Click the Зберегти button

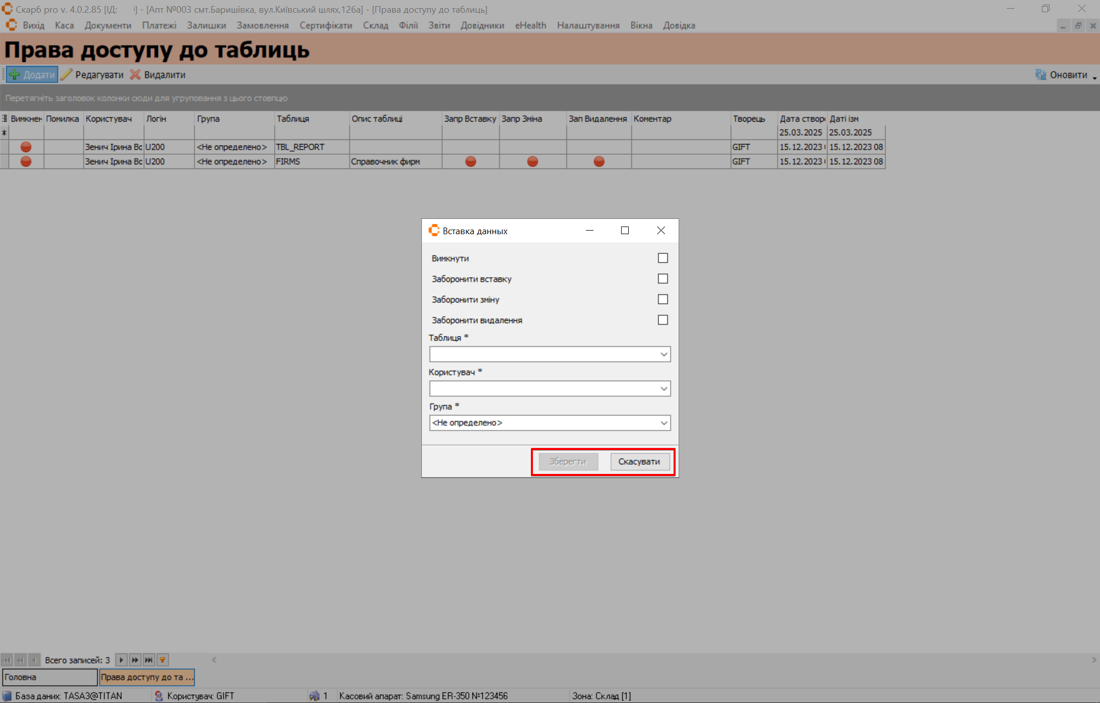pyautogui.click(x=568, y=462)
